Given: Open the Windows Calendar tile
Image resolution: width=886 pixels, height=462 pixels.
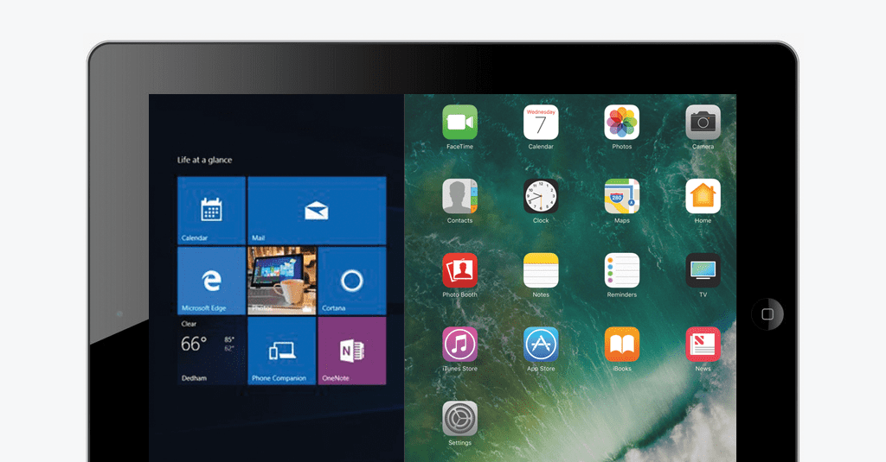Looking at the screenshot, I should coord(211,211).
